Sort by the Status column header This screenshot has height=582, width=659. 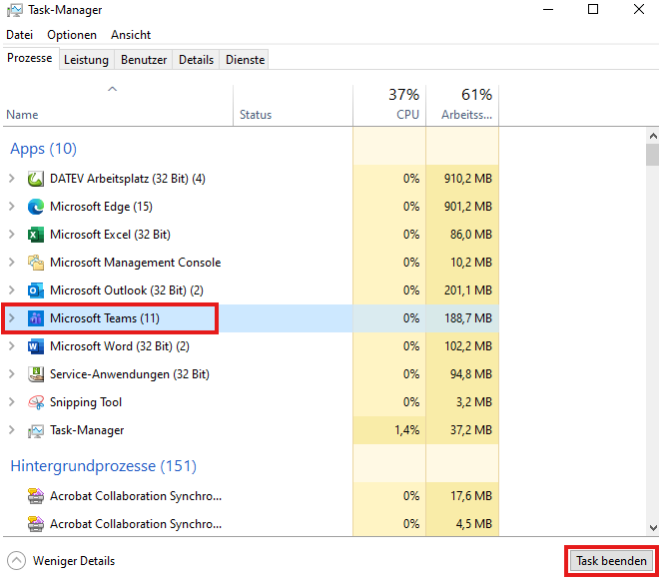[x=293, y=105]
